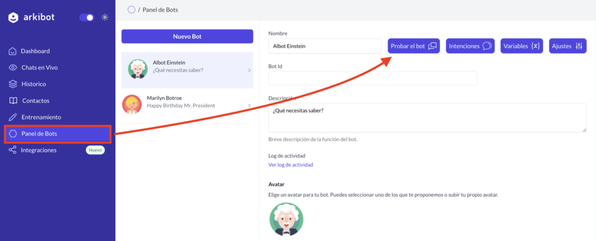Open the Dashboard menu item

click(x=35, y=51)
